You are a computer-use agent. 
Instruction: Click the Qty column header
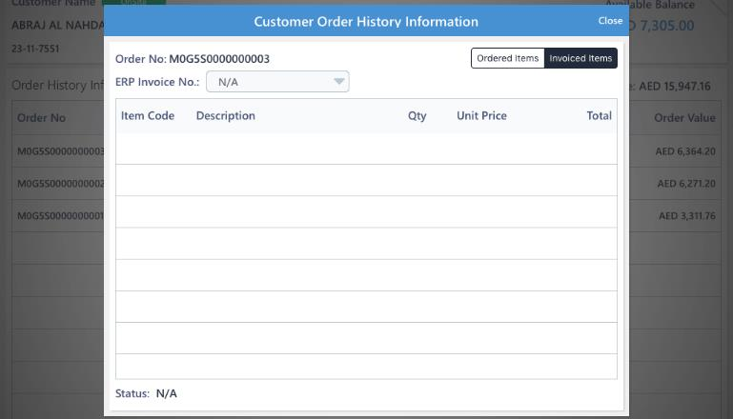417,116
